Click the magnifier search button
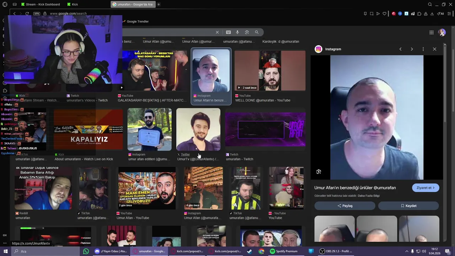This screenshot has height=256, width=455. point(257,32)
